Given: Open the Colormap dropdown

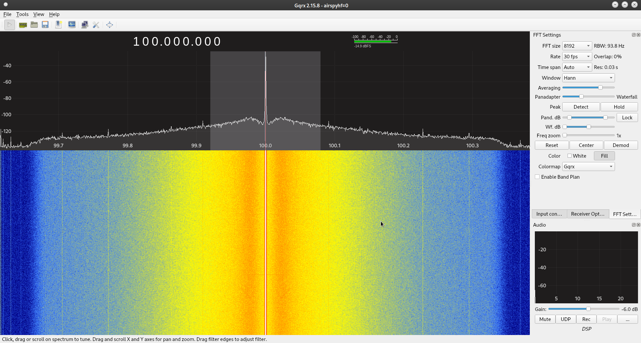Looking at the screenshot, I should 588,167.
